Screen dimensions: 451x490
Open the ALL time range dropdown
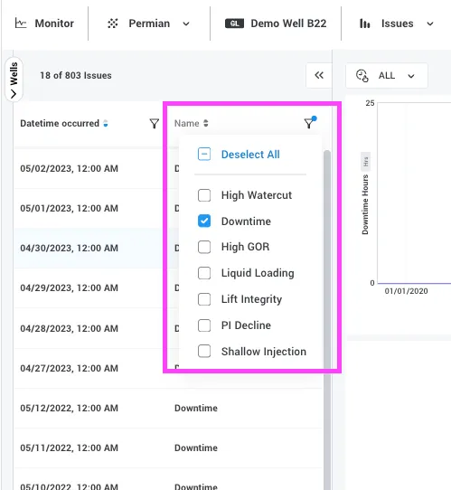pos(387,76)
